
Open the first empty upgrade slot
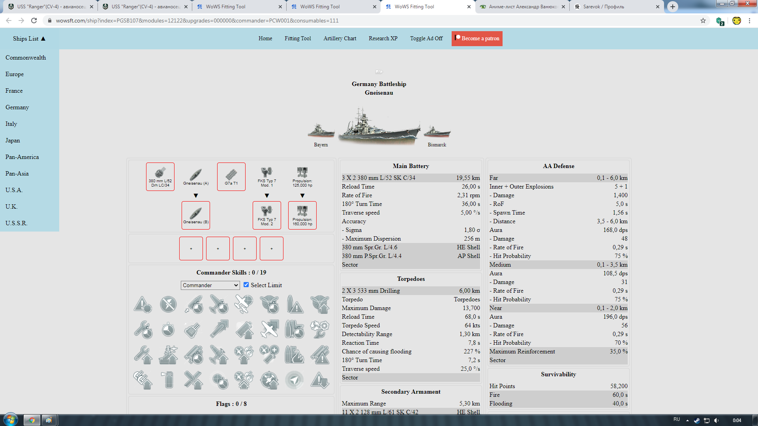point(191,248)
